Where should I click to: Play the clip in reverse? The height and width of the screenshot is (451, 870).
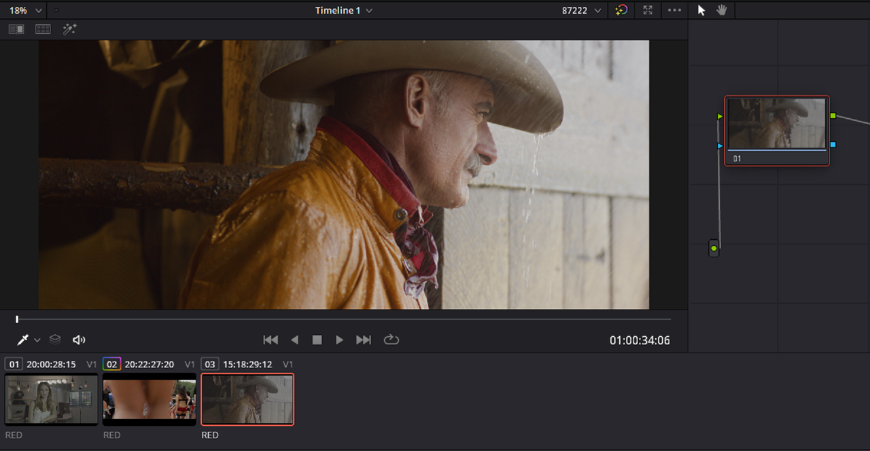tap(294, 340)
